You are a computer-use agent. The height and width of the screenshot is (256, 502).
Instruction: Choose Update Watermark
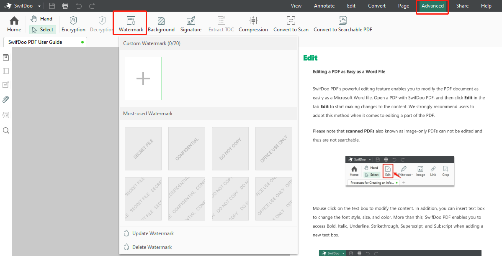[x=209, y=233]
